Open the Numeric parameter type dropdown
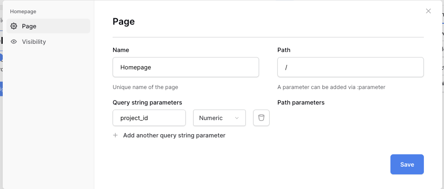This screenshot has width=444, height=189. tap(219, 118)
